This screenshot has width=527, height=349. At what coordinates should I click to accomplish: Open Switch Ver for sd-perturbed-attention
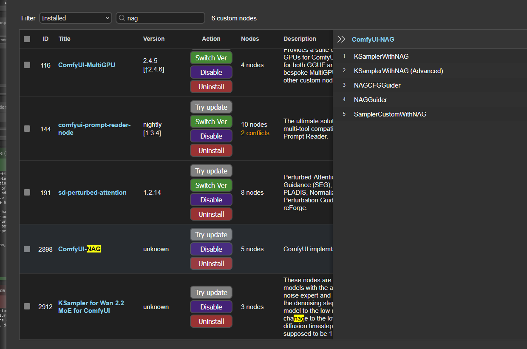(211, 185)
